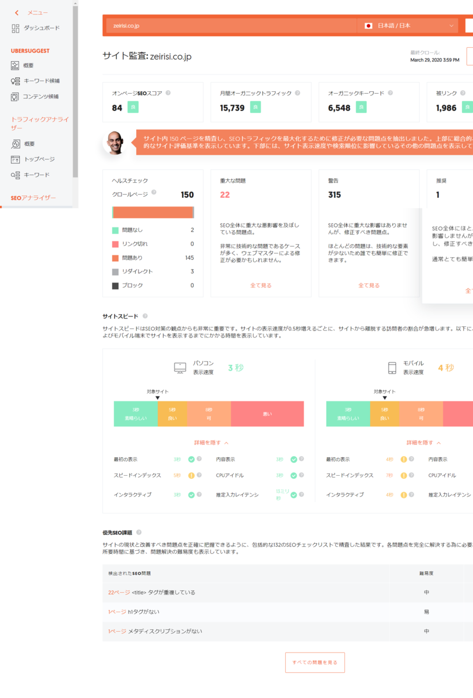Open ダッシュボード via its grid icon

[x=16, y=28]
